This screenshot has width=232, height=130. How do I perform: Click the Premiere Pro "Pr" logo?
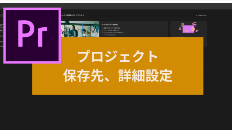[x=32, y=35]
